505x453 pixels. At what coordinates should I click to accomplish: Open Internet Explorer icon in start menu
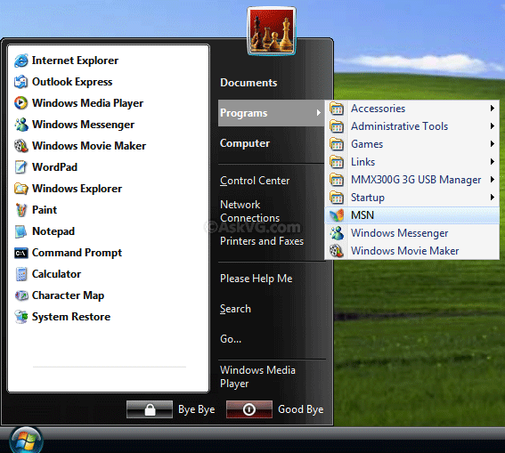pos(21,61)
